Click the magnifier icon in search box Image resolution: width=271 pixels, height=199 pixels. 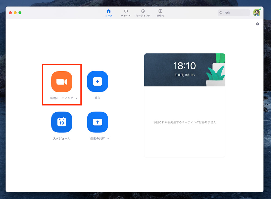tap(221, 13)
